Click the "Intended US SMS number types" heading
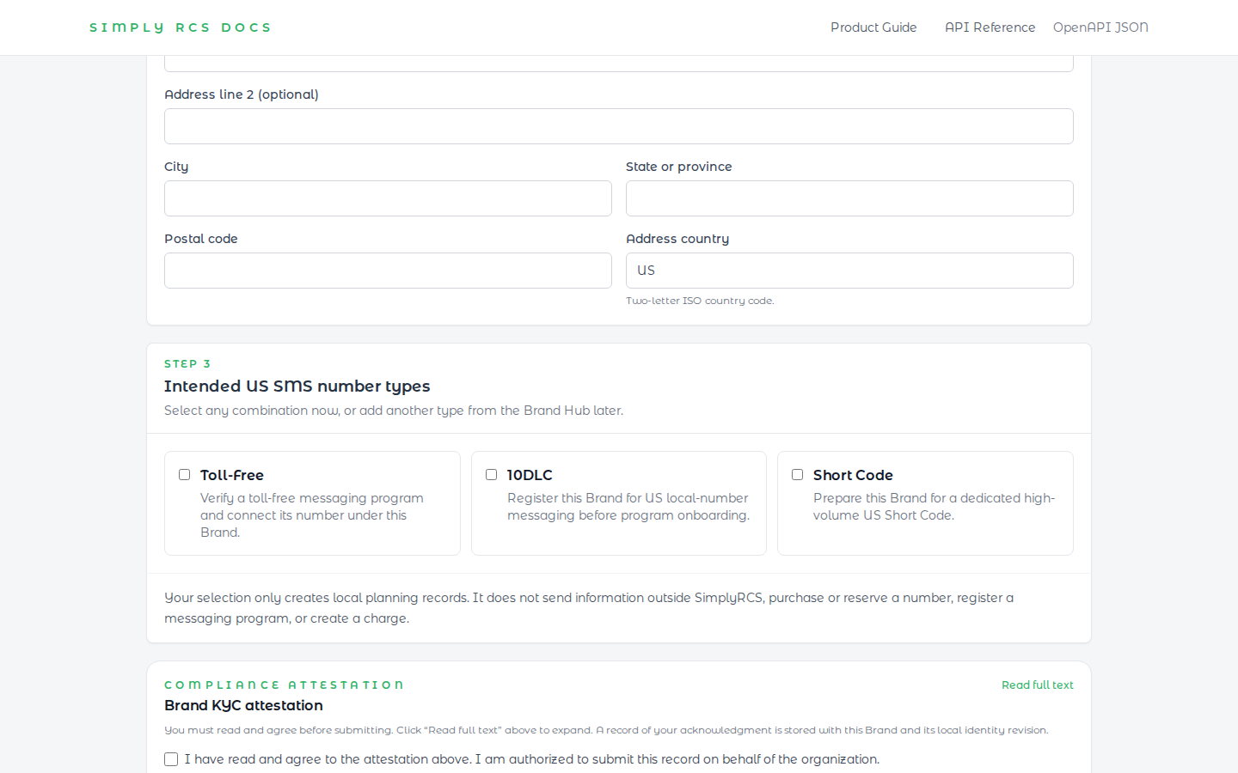Screen dimensions: 1238x773 pos(297,386)
